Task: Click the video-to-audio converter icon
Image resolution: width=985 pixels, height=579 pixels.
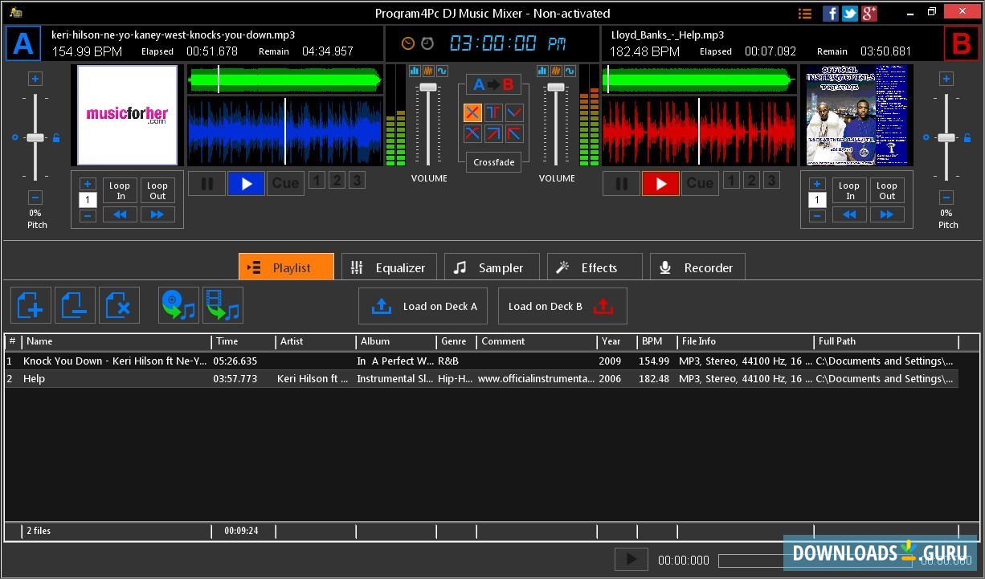Action: click(223, 305)
